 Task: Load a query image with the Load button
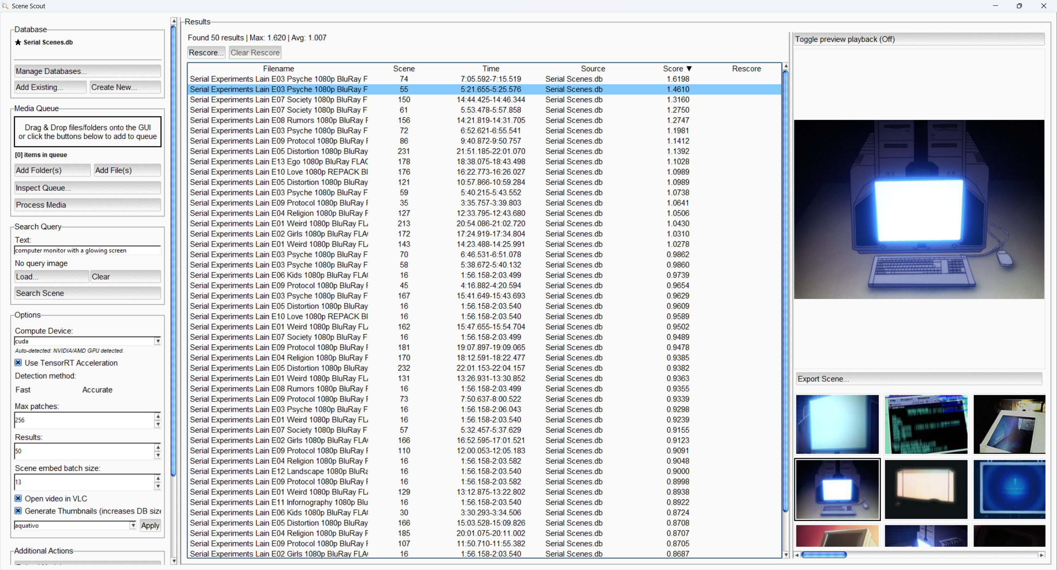(52, 277)
